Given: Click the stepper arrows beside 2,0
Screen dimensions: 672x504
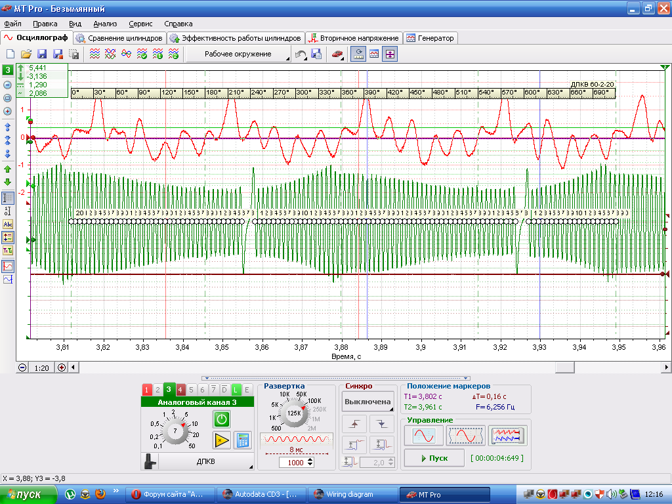Looking at the screenshot, I should click(390, 463).
